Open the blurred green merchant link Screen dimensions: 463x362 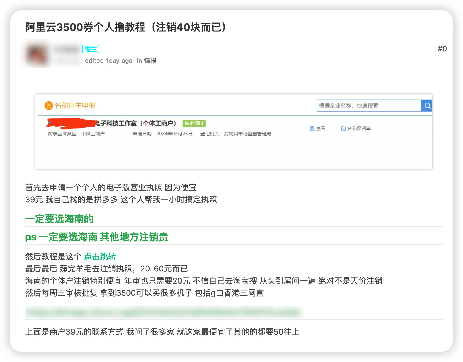(x=164, y=312)
